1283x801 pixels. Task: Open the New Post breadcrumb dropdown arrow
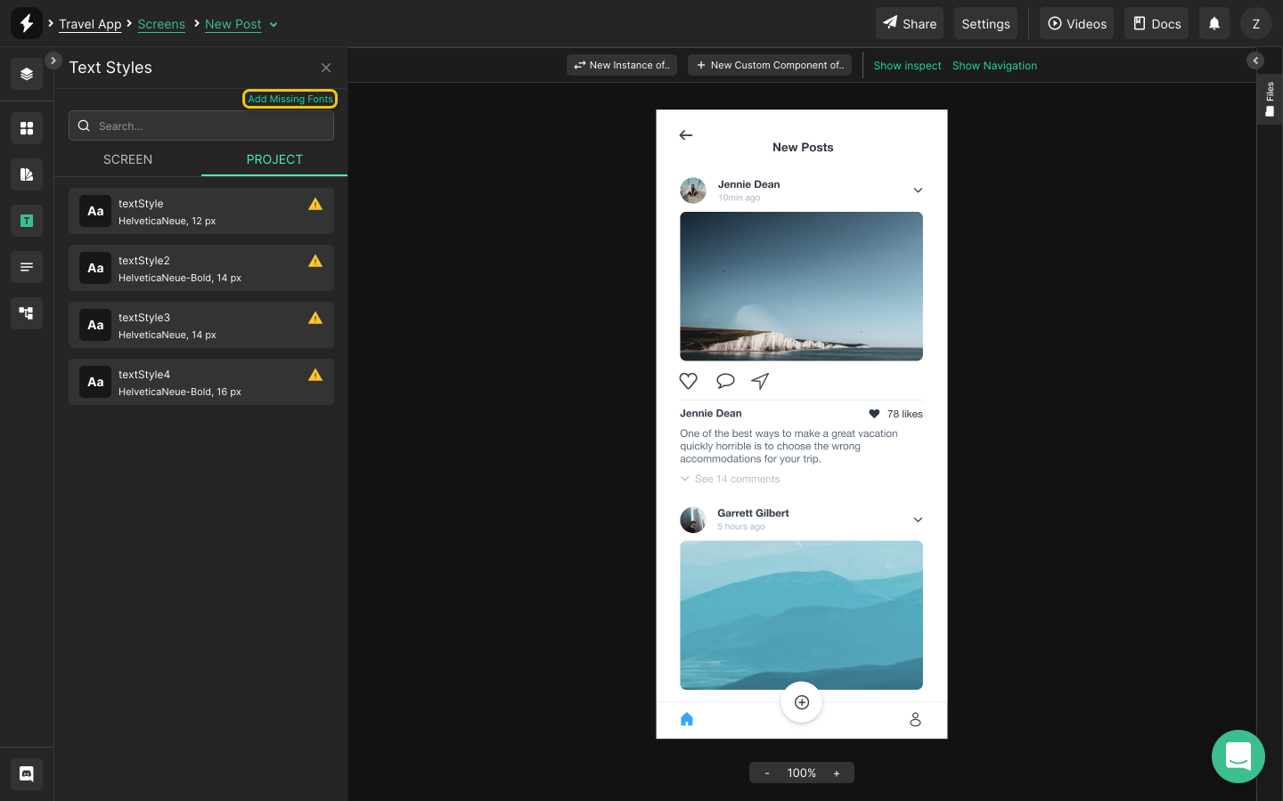pos(274,25)
